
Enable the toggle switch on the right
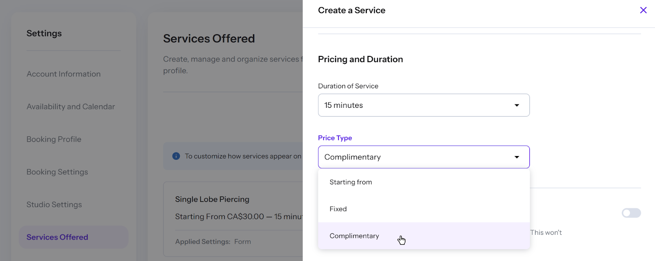[631, 213]
